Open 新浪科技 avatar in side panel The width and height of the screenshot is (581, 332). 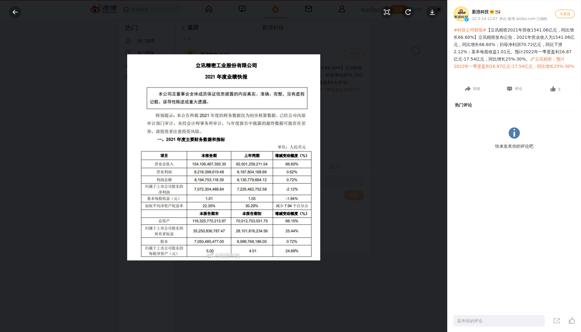(461, 14)
